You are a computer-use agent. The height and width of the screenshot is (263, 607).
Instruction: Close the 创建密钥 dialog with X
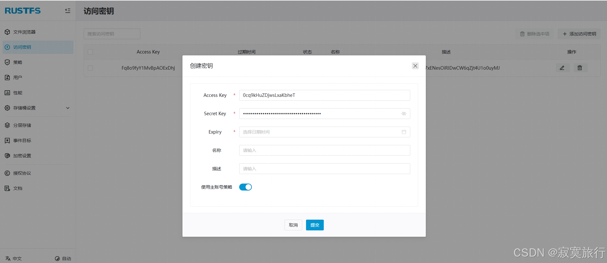[415, 66]
